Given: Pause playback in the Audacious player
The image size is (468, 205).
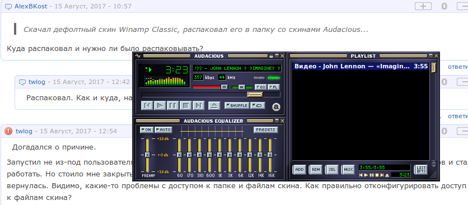Looking at the screenshot, I should click(x=172, y=105).
